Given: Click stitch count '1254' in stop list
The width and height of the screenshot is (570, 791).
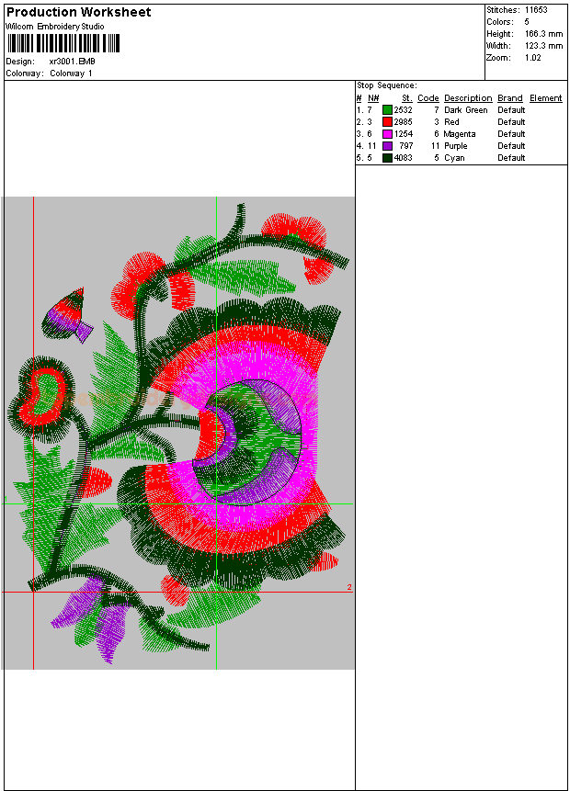Looking at the screenshot, I should click(x=404, y=134).
